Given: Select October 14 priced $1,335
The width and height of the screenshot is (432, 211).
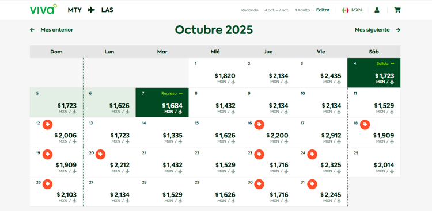Looking at the screenshot, I should pyautogui.click(x=162, y=132).
